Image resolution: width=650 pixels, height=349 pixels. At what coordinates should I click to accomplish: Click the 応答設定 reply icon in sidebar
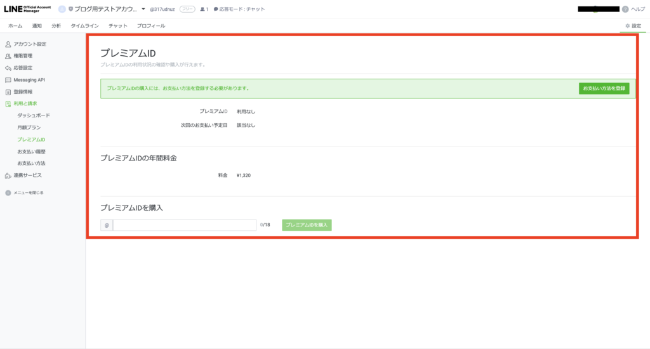[x=8, y=68]
